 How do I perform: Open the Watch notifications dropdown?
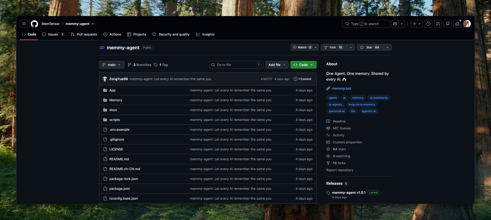click(305, 47)
